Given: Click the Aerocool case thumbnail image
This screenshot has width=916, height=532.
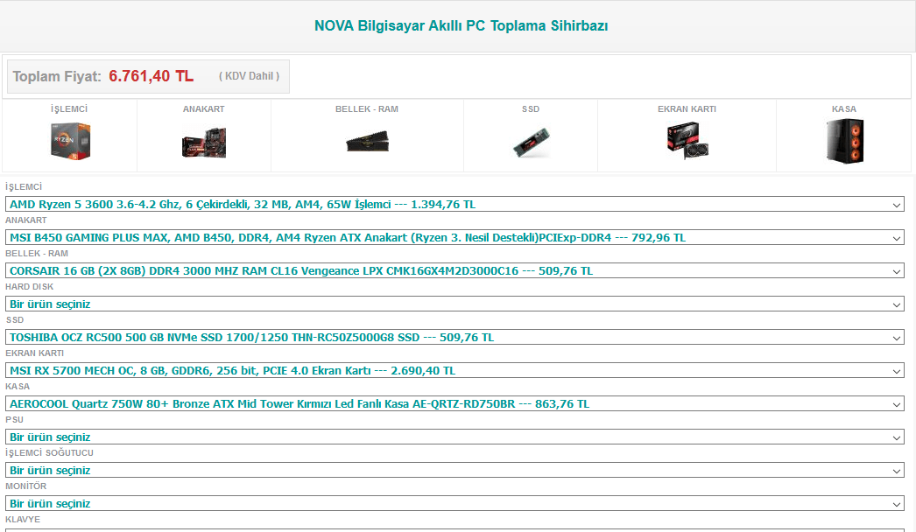Looking at the screenshot, I should click(845, 142).
